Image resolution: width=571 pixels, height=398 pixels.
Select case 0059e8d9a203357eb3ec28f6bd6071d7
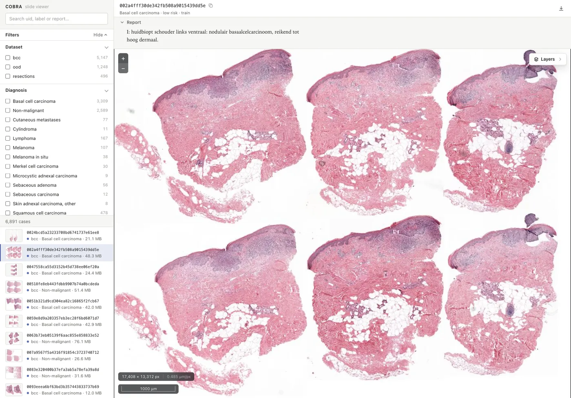click(57, 321)
